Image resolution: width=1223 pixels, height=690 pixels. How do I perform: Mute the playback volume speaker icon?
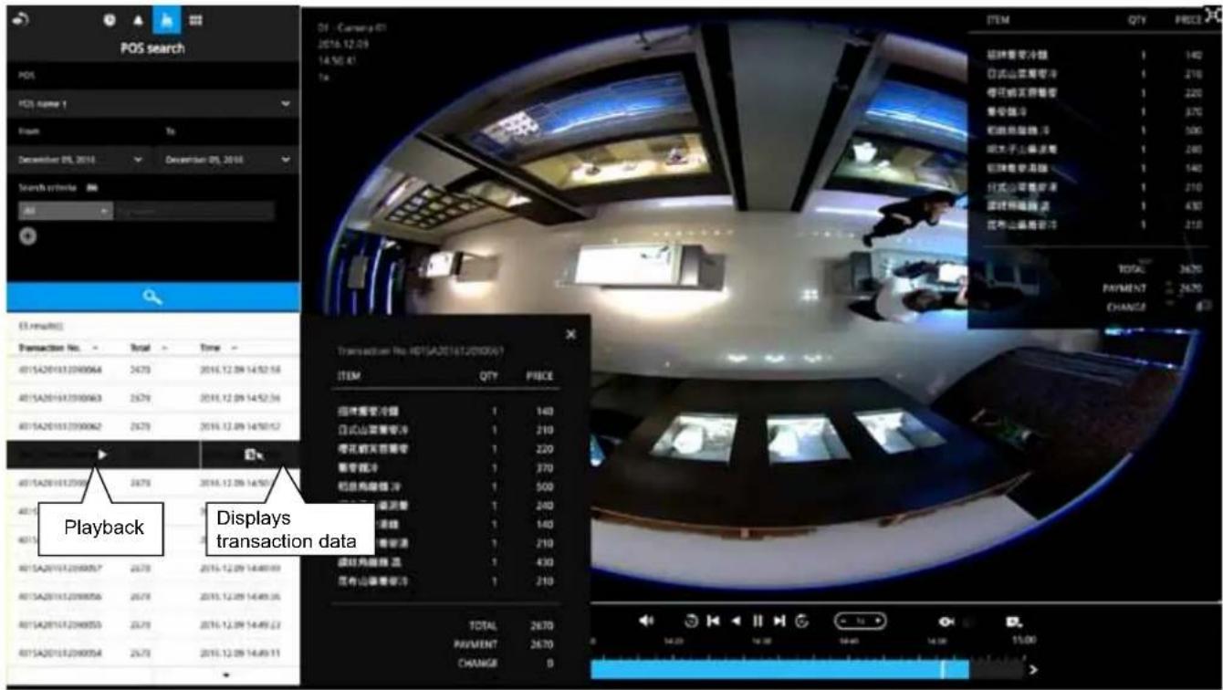coord(646,621)
